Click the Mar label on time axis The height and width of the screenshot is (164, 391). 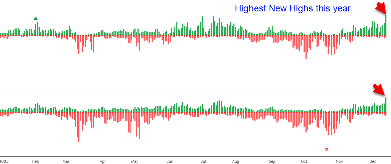[66, 161]
